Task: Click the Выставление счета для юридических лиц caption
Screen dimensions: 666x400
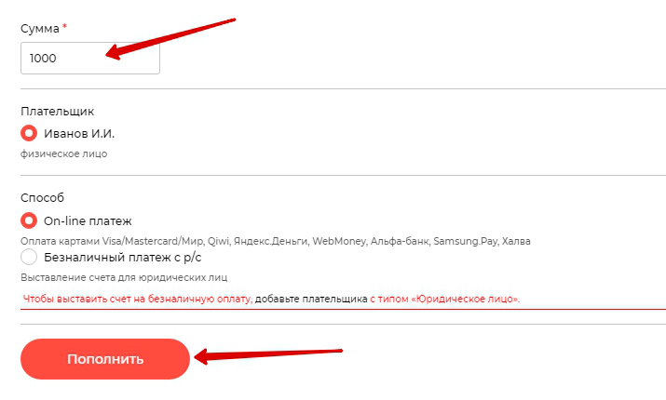Action: (x=124, y=277)
